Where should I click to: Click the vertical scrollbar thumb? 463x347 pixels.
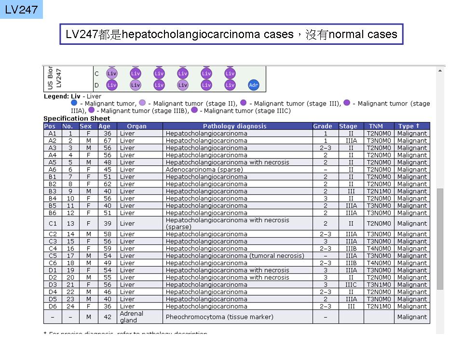440,239
